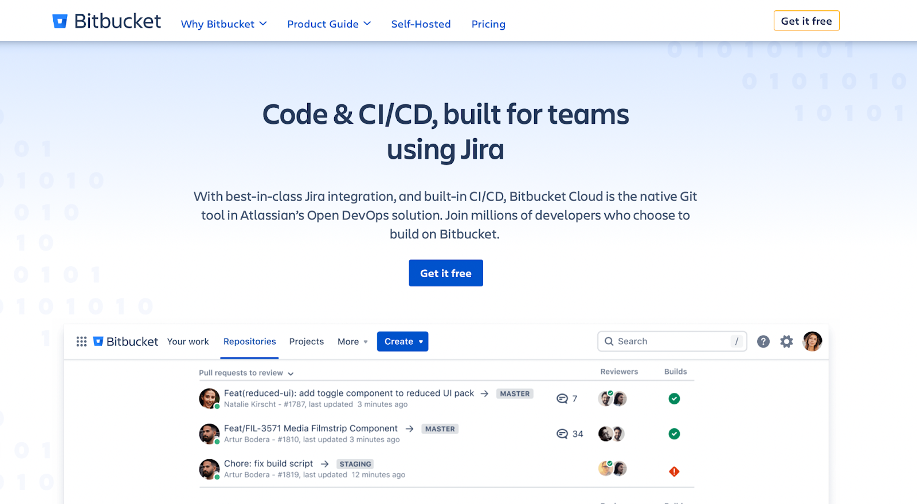Click the successful build check for pull request #1810
Screen dimensions: 917x504
coord(674,434)
